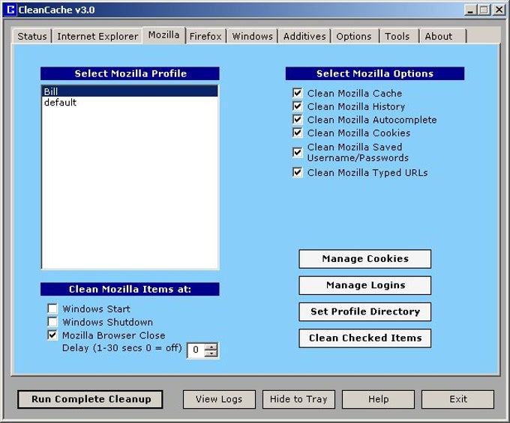
Task: Start Run Complete Cleanup
Action: [x=91, y=399]
